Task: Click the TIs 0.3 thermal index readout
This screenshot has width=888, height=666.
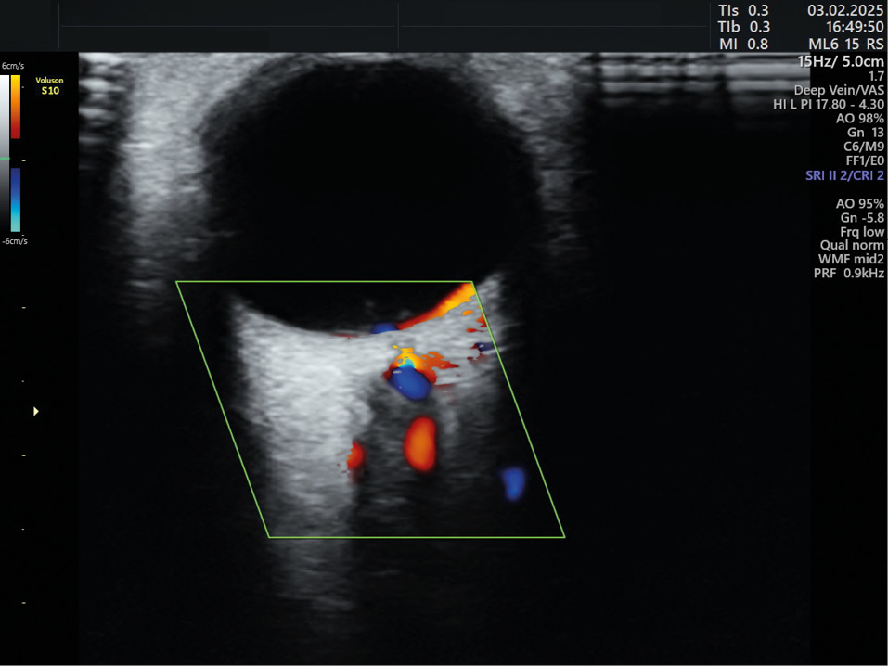Action: tap(743, 11)
